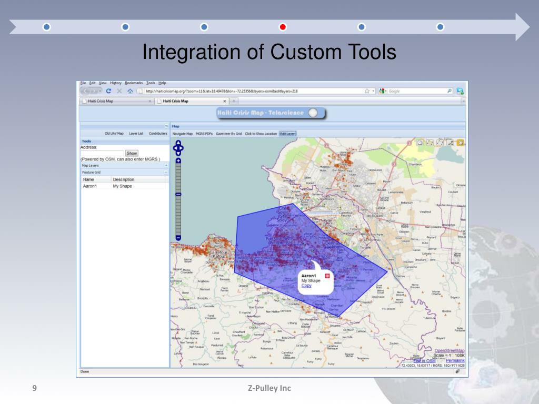Toggle the Edit Layer button

[287, 134]
